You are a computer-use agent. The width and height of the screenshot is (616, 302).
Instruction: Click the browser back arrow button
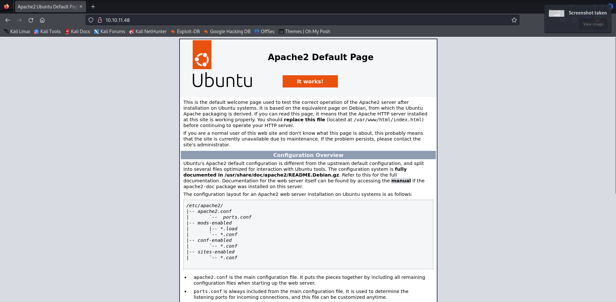pyautogui.click(x=8, y=20)
